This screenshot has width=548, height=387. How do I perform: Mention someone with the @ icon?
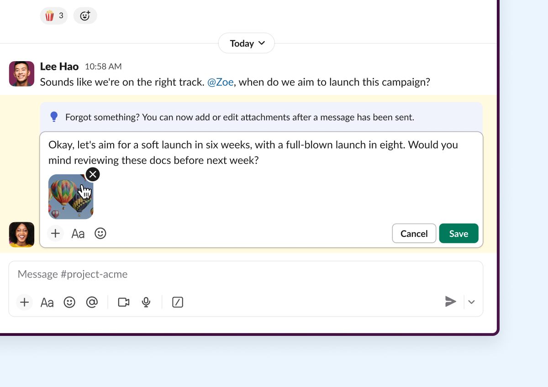[x=92, y=302]
